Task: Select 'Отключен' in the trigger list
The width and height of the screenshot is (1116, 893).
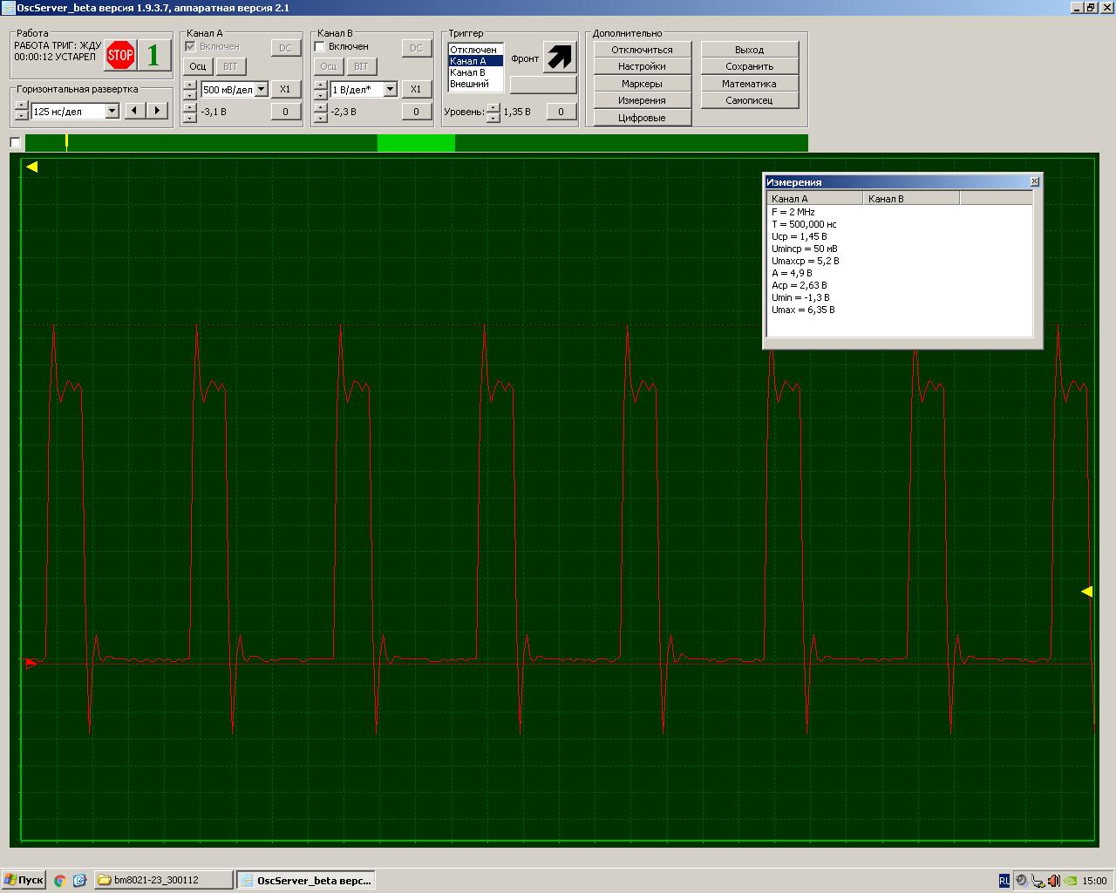Action: pyautogui.click(x=473, y=50)
